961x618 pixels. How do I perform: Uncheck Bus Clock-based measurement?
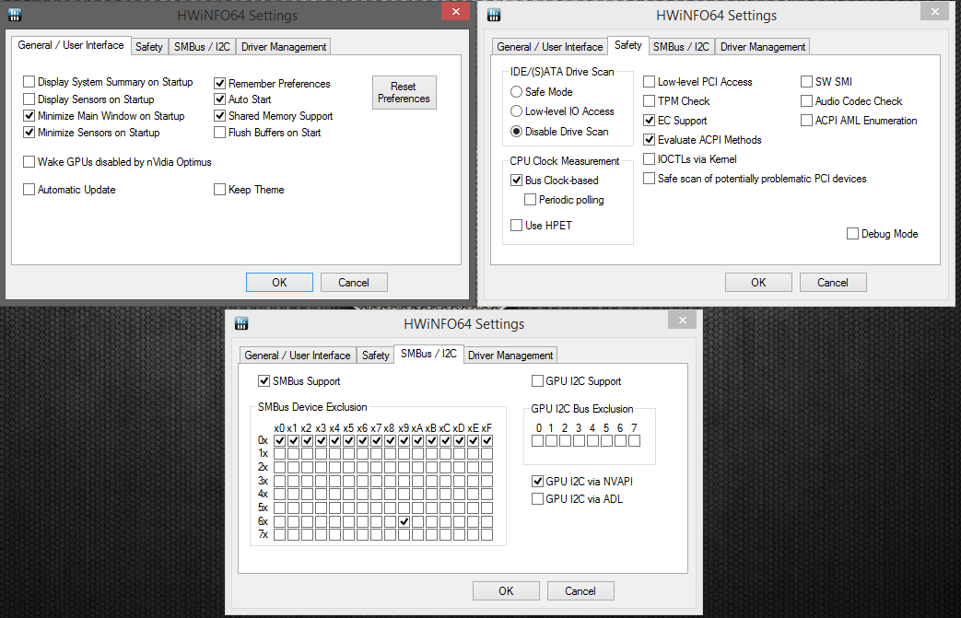(555, 181)
